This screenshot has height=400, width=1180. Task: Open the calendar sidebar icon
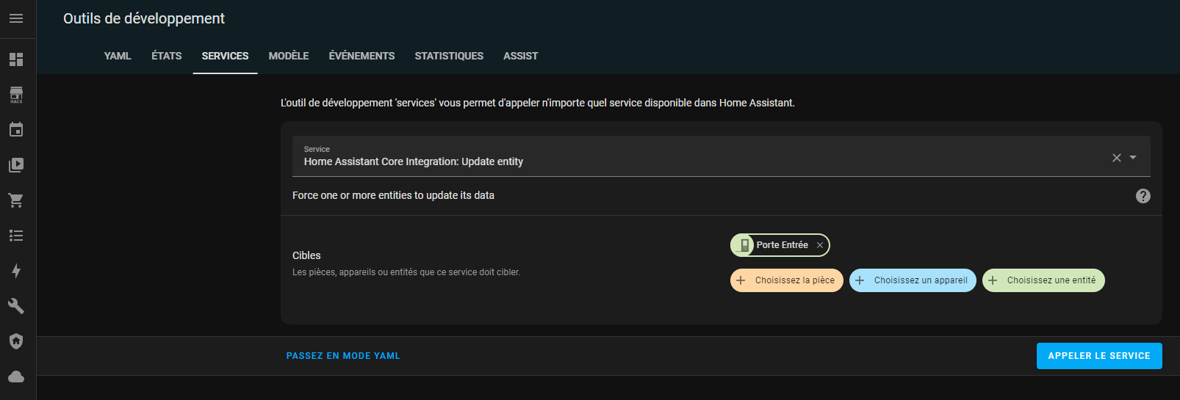click(16, 130)
